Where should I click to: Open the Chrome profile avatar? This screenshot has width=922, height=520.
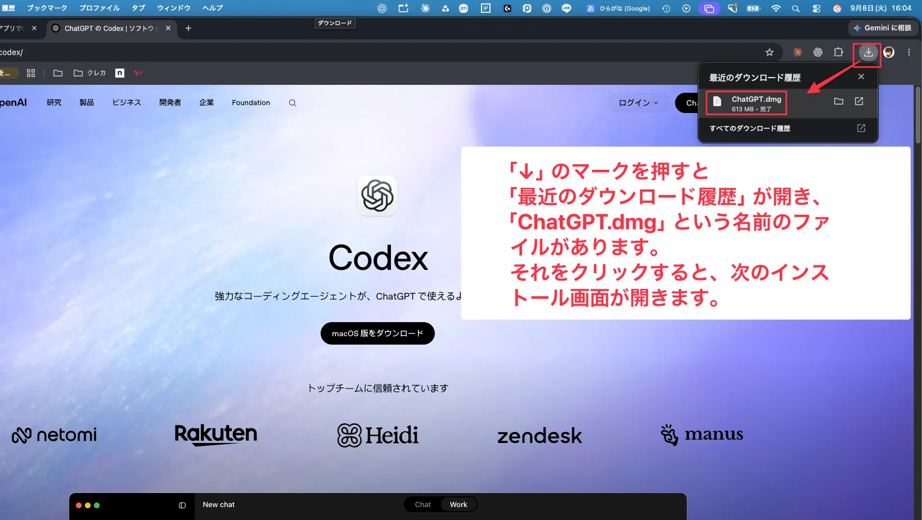(x=889, y=52)
